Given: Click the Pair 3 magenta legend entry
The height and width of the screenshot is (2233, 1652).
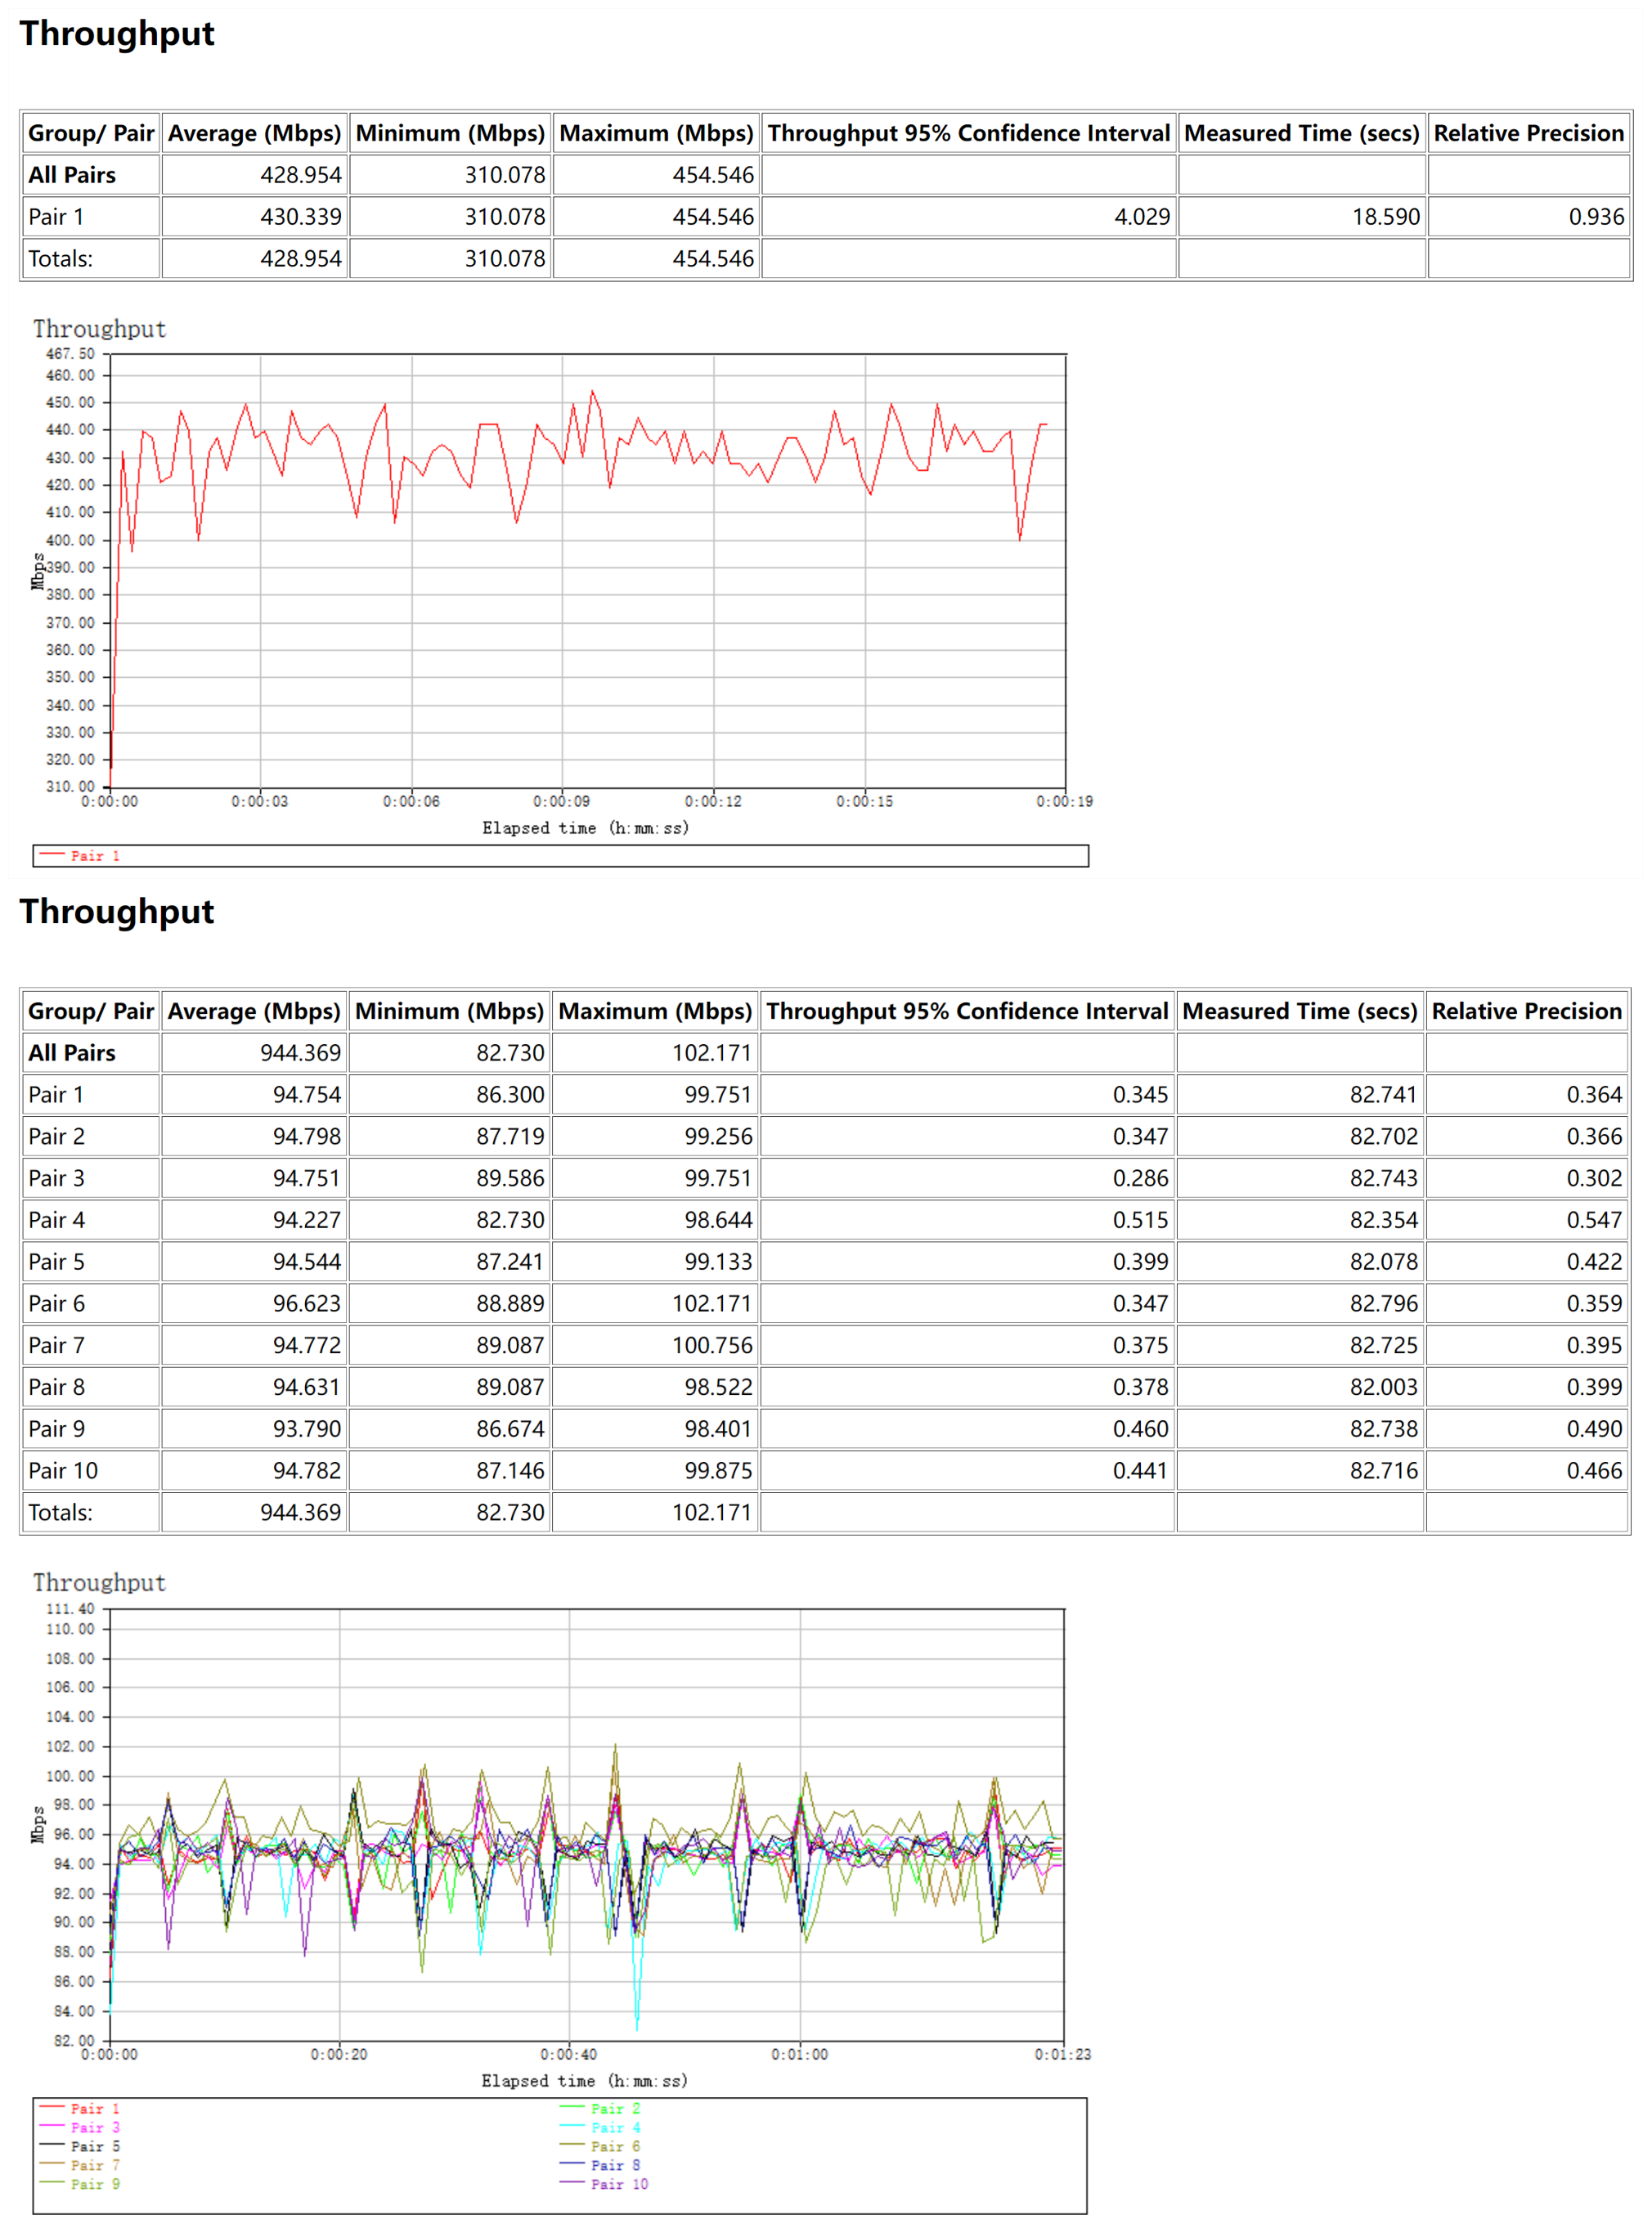Looking at the screenshot, I should (x=94, y=2127).
